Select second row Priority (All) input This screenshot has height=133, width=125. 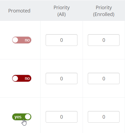click(61, 78)
